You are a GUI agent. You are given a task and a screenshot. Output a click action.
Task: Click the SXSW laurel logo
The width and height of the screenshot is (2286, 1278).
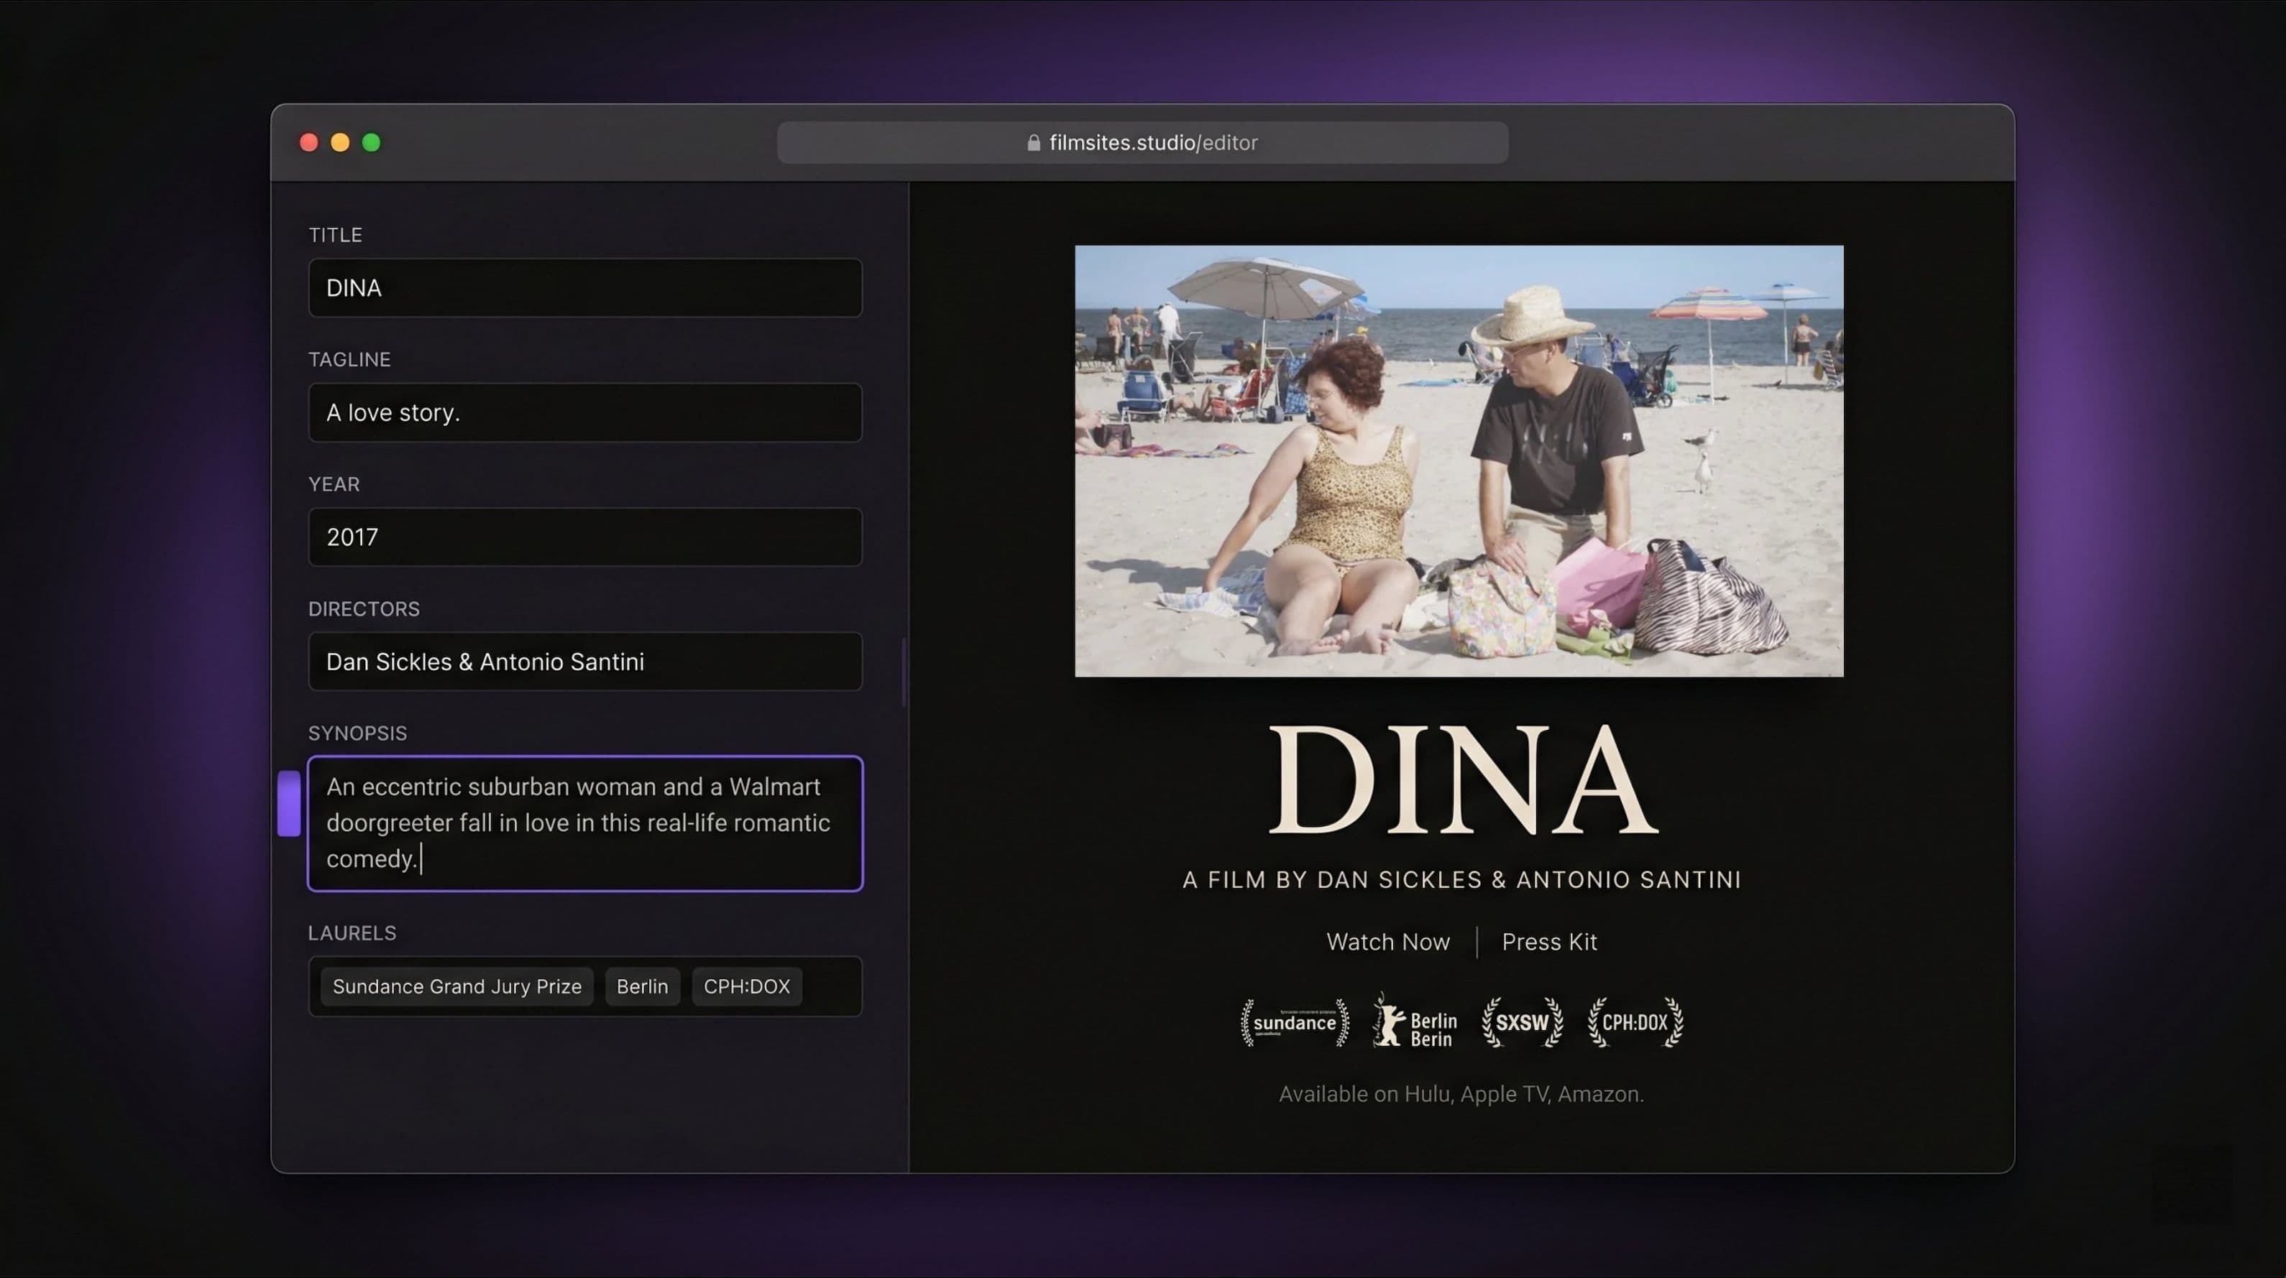(x=1522, y=1022)
